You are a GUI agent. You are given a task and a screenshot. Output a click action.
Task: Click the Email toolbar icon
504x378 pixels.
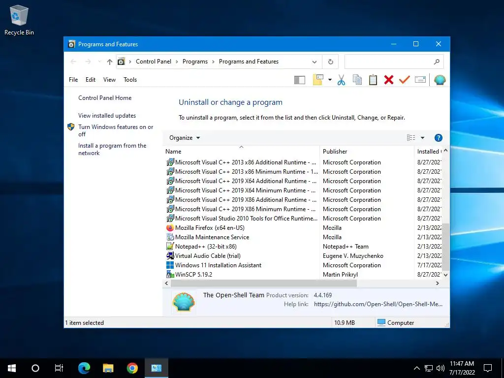tap(420, 79)
